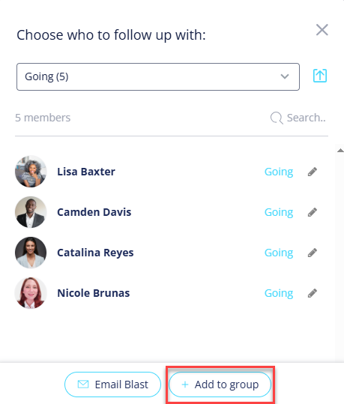
Task: Click the export list icon
Action: pyautogui.click(x=320, y=76)
